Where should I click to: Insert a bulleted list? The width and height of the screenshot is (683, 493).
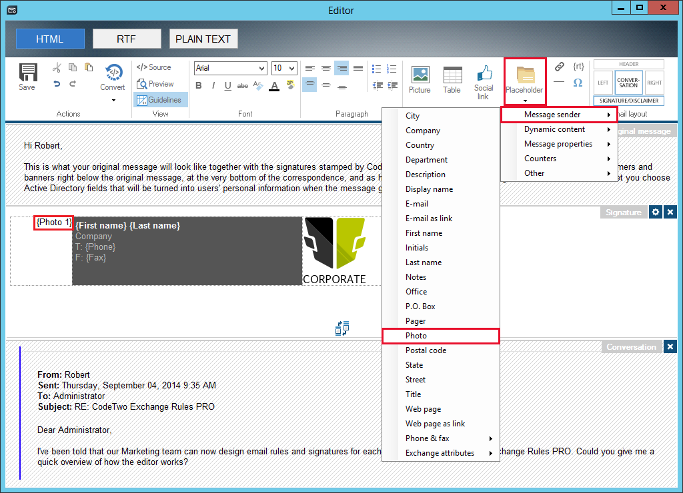[x=376, y=69]
